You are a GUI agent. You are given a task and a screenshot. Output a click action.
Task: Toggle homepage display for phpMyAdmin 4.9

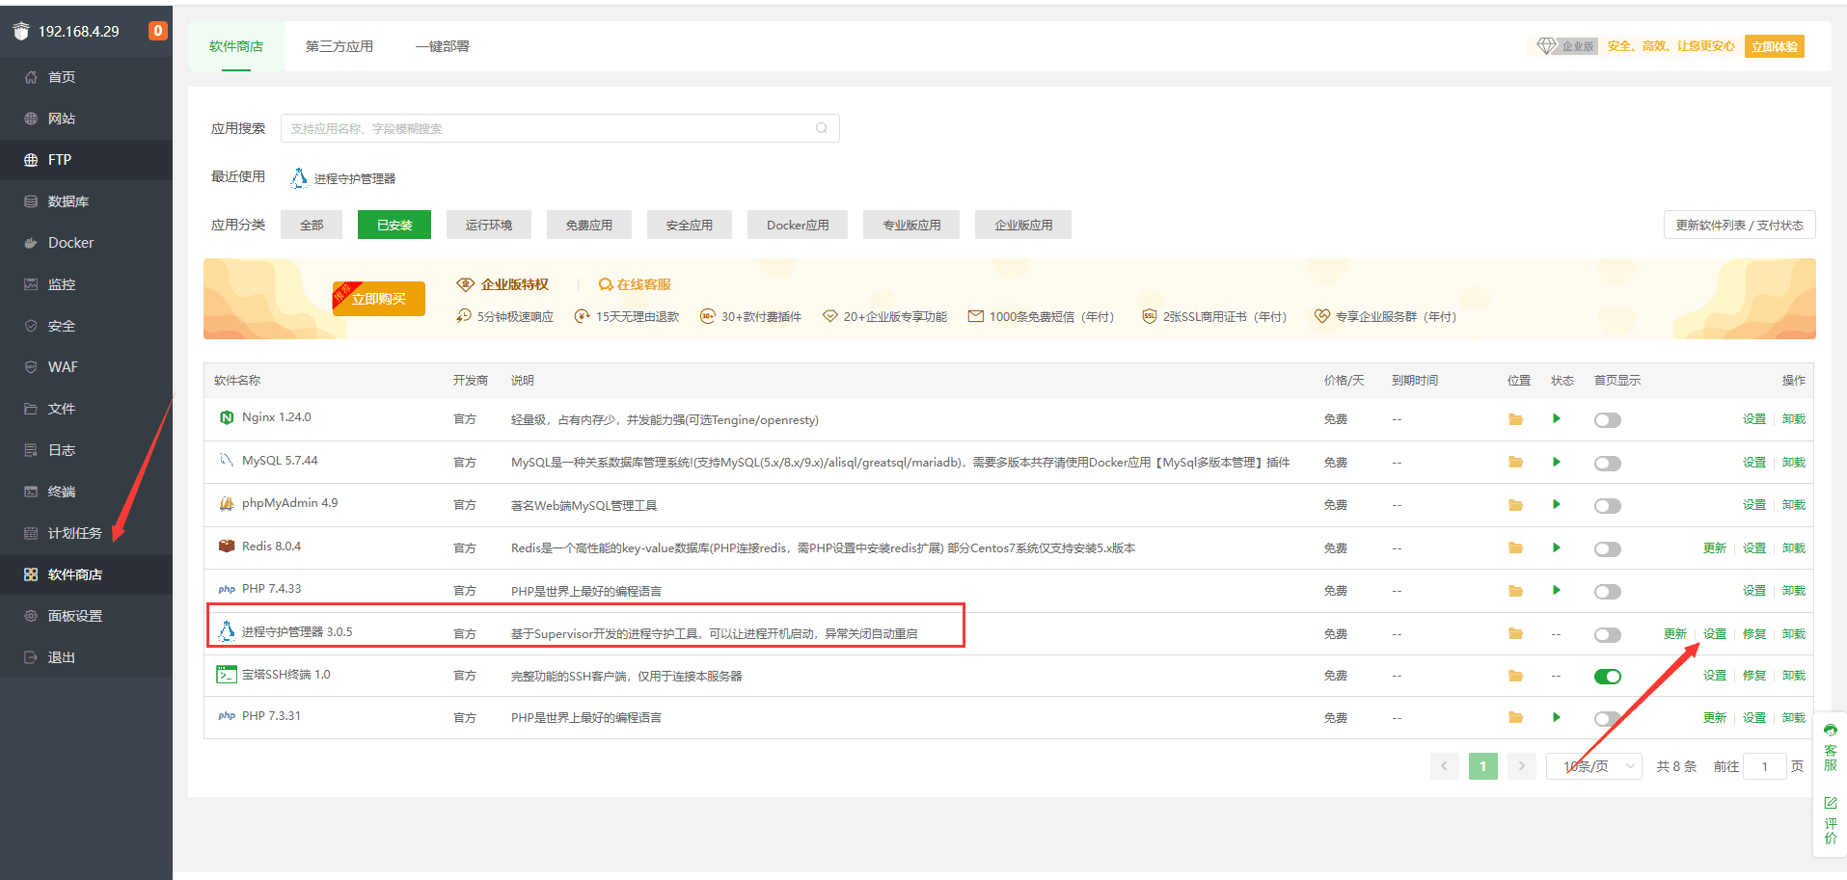point(1608,506)
